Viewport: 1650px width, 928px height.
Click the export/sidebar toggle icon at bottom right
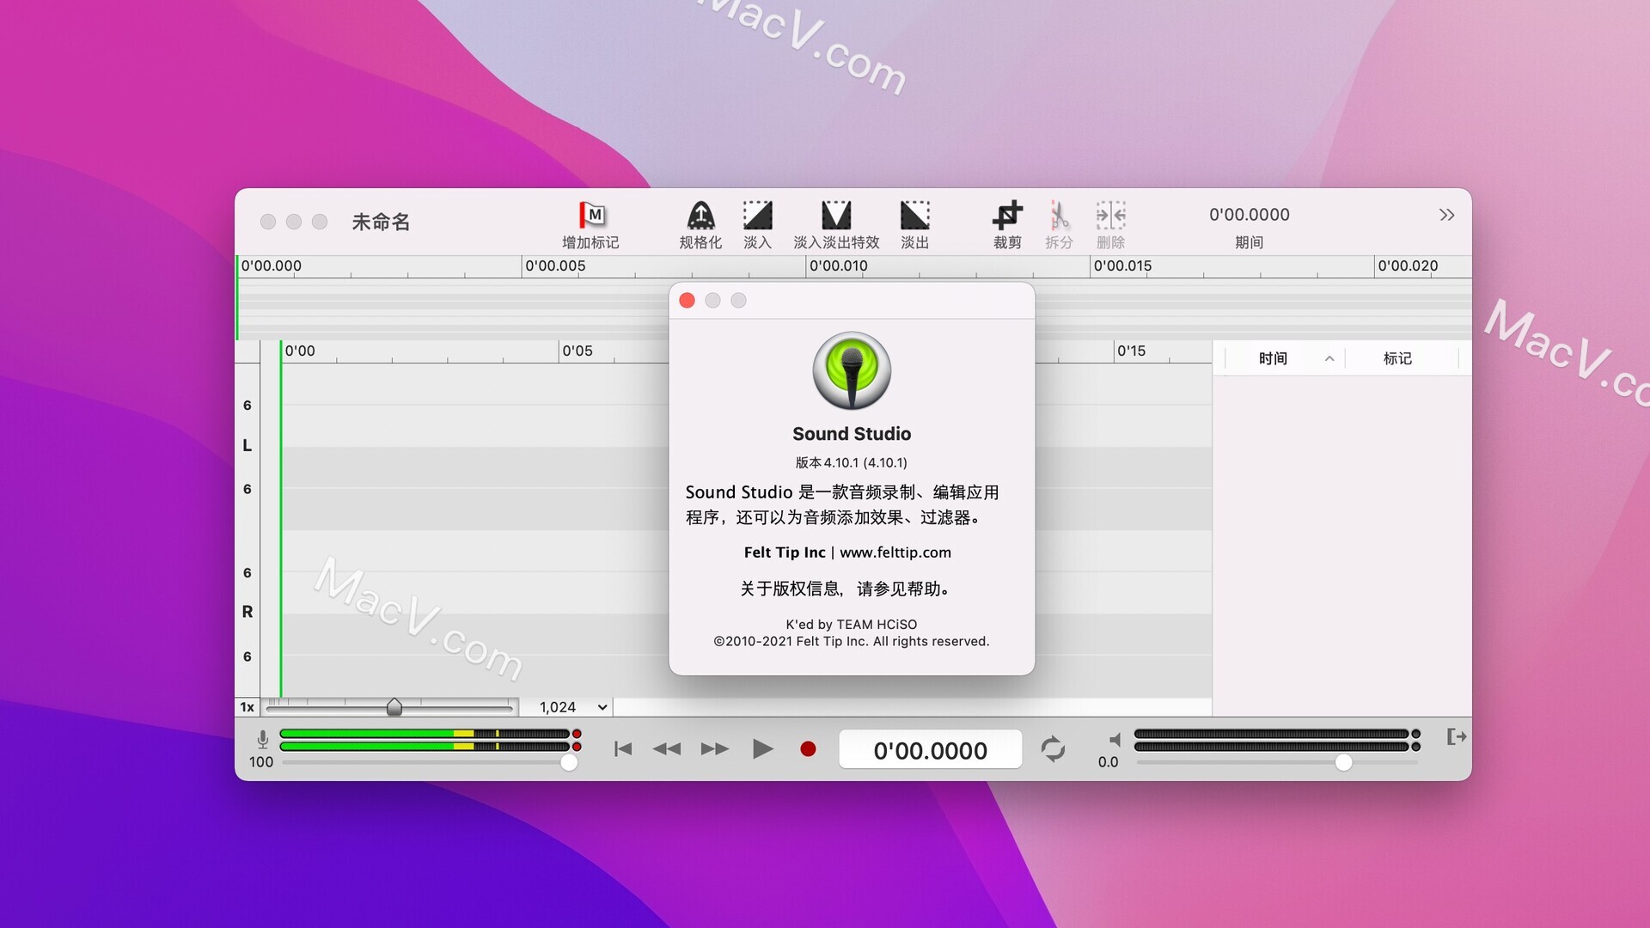pyautogui.click(x=1457, y=736)
